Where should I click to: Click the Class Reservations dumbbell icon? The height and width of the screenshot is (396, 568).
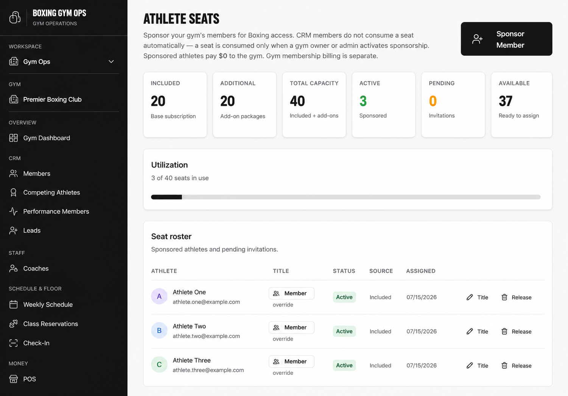[x=14, y=324]
